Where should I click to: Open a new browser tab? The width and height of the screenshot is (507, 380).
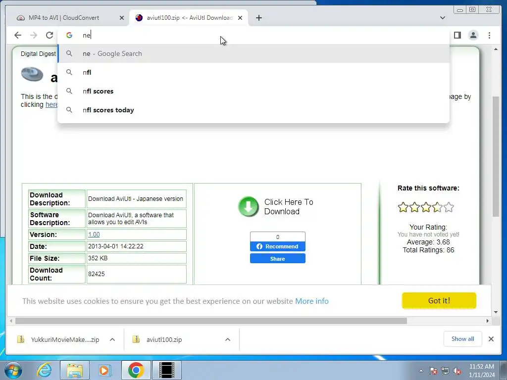(258, 18)
